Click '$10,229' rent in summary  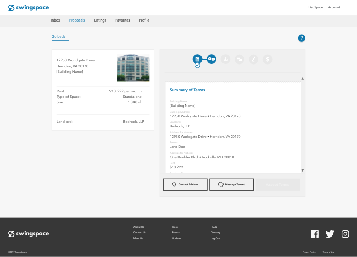176,167
